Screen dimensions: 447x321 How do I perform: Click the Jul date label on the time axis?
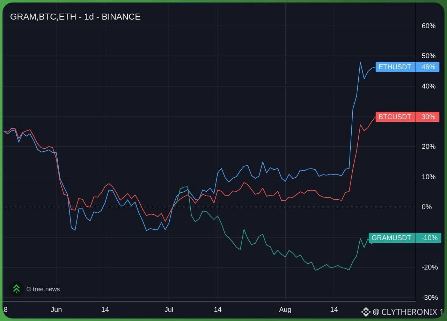point(169,309)
